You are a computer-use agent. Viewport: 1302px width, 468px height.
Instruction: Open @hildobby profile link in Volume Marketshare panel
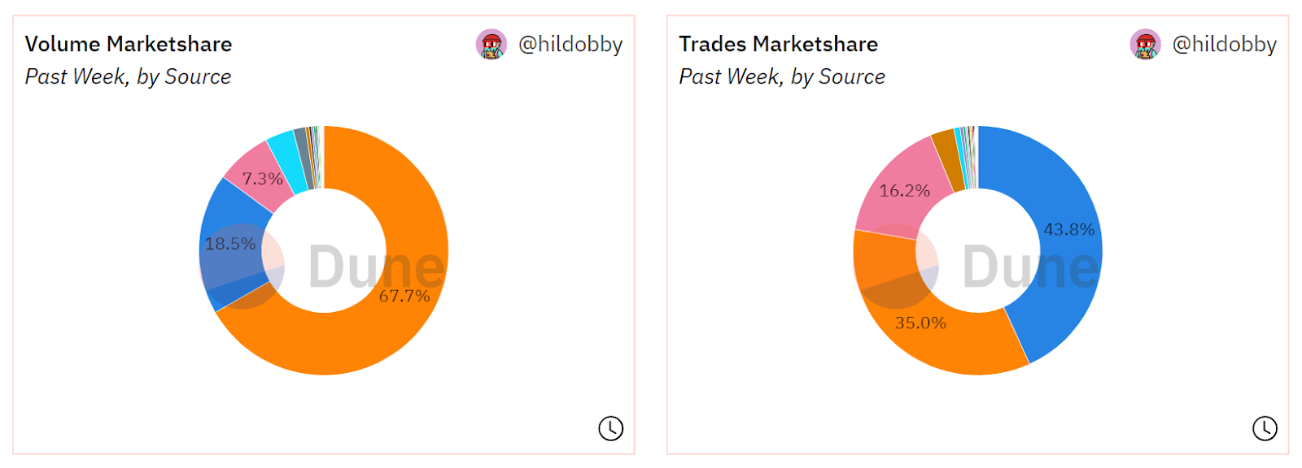pyautogui.click(x=570, y=45)
